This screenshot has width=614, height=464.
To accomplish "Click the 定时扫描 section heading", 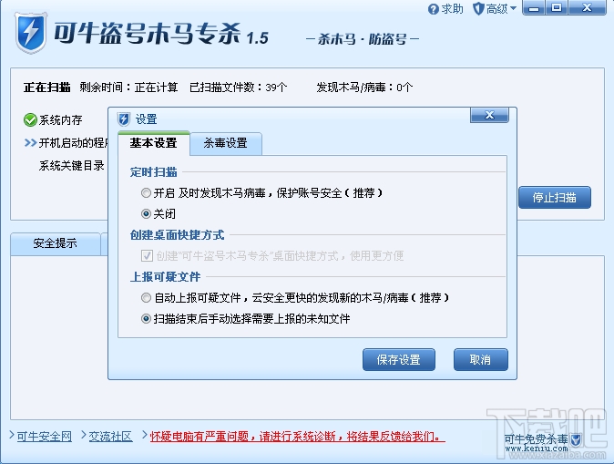I will [153, 172].
